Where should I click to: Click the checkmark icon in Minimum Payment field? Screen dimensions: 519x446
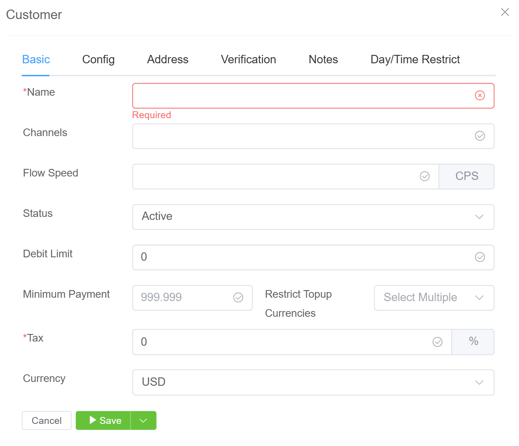238,297
